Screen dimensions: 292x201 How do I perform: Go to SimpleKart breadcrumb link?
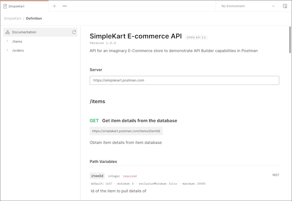[13, 18]
